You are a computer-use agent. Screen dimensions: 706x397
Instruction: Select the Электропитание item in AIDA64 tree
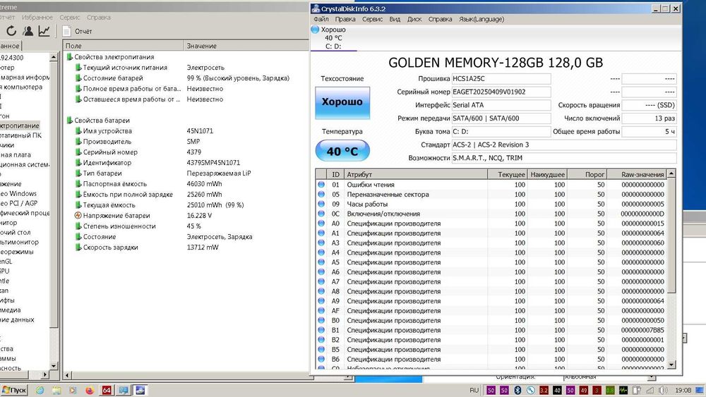pyautogui.click(x=19, y=126)
